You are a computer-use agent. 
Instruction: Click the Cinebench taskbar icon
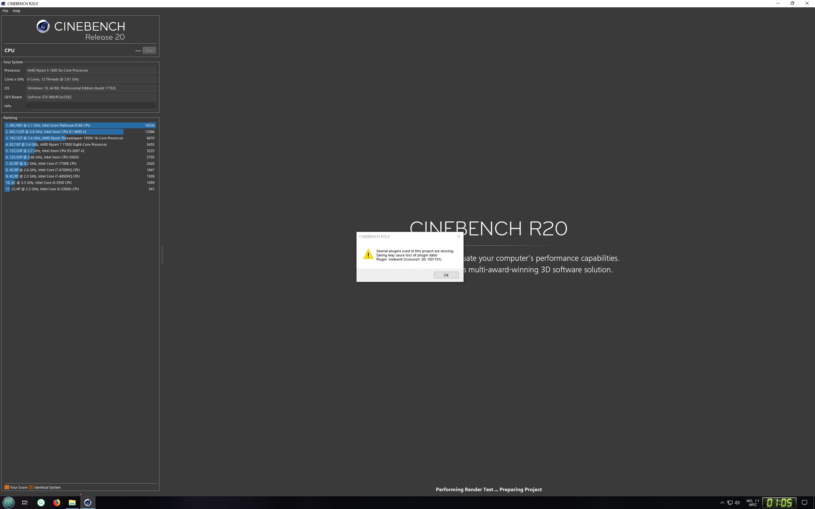coord(88,503)
